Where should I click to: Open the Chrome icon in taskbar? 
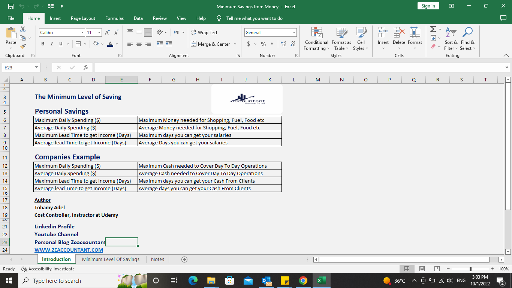(303, 280)
